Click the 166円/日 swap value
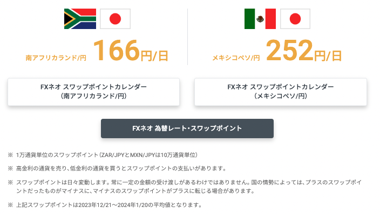This screenshot has width=380, height=214. [x=131, y=51]
